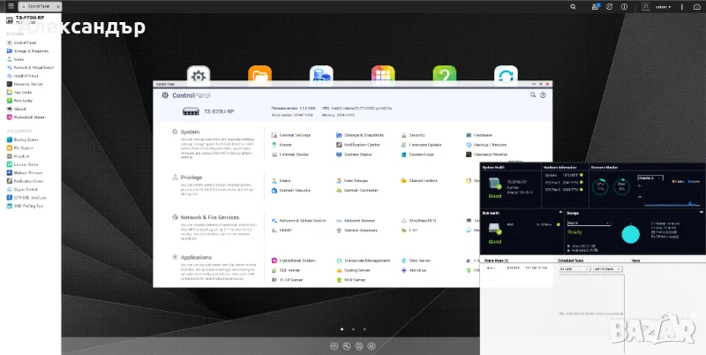The width and height of the screenshot is (706, 355).
Task: Open Control Panel from sidebar menu
Action: click(x=21, y=42)
